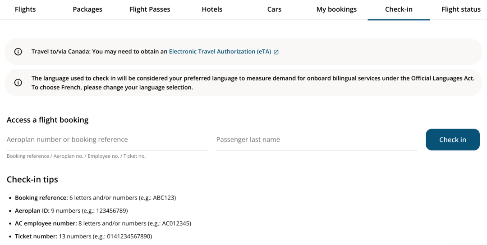Open the Electronic Travel Authorization (eTA) link
Viewport: 487px width, 245px height.
[220, 52]
